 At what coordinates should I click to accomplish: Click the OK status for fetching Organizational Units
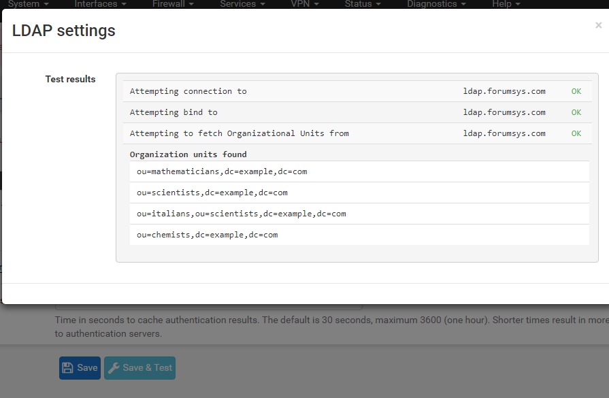(x=576, y=133)
